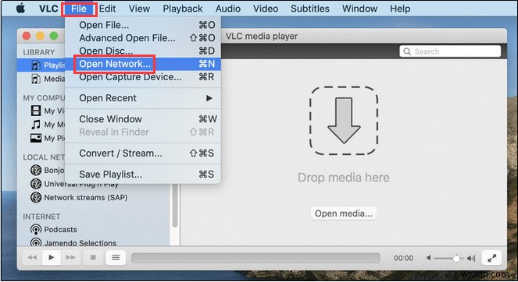
Task: Click the fast forward next button
Action: pos(70,257)
